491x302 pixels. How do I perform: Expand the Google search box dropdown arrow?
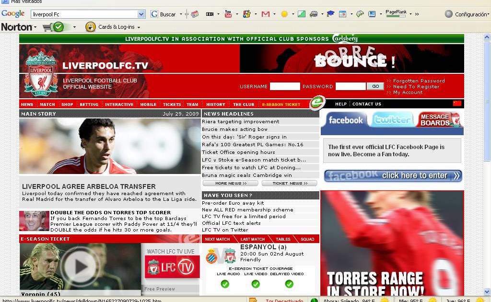pyautogui.click(x=141, y=14)
